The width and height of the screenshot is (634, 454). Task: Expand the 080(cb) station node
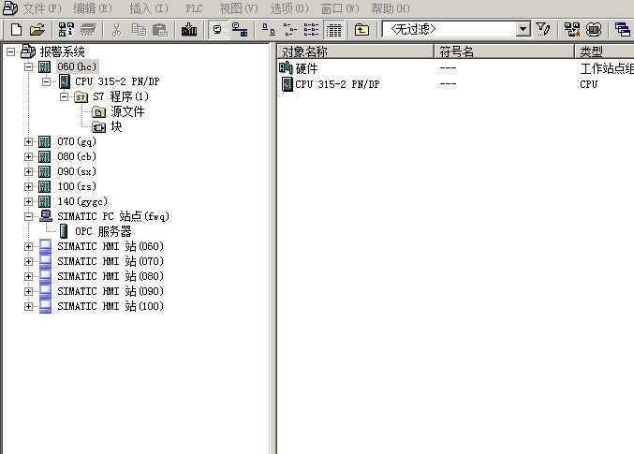[x=28, y=156]
